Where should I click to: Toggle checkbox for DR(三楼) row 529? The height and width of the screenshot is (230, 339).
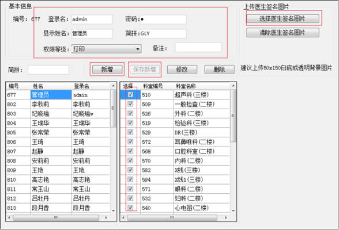130,132
